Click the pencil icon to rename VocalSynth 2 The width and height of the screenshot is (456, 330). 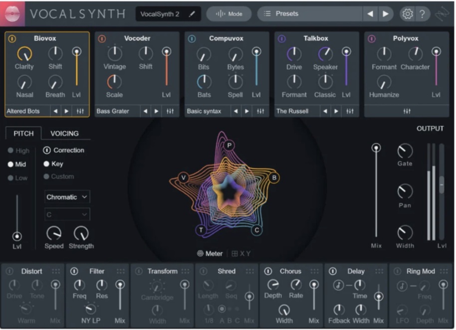click(x=192, y=14)
